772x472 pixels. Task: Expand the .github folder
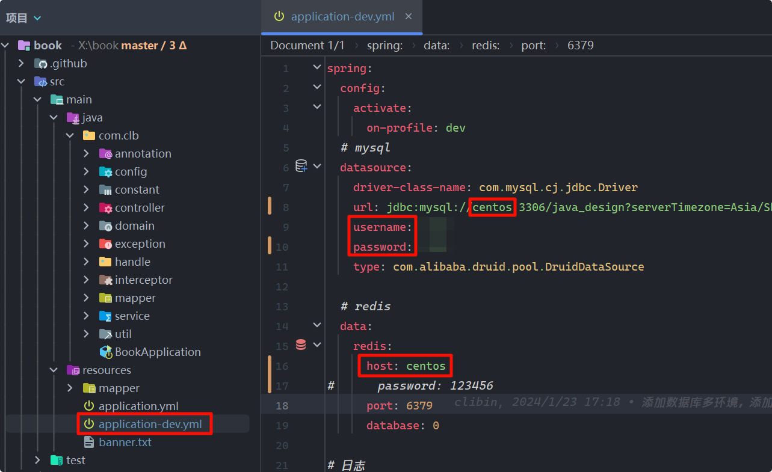[22, 63]
